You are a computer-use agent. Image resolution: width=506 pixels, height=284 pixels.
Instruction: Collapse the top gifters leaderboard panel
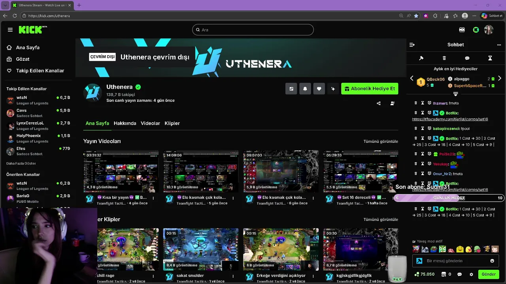pos(455,94)
